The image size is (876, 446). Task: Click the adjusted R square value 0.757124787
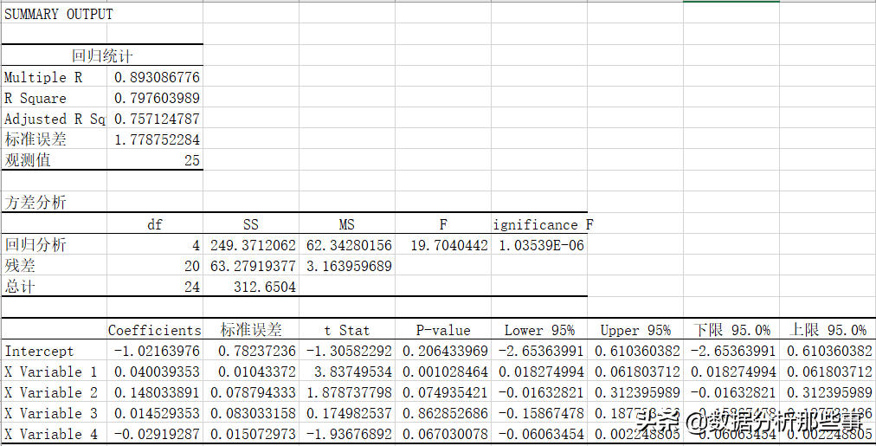coord(157,119)
